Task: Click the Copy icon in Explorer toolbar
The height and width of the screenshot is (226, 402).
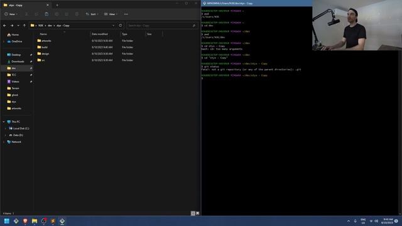Action: pos(36,14)
